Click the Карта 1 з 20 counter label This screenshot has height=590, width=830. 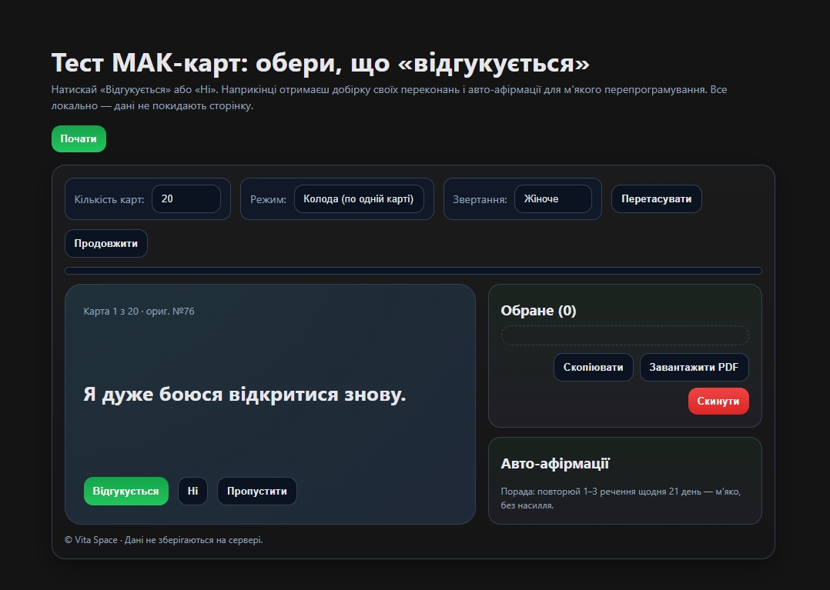click(x=139, y=312)
